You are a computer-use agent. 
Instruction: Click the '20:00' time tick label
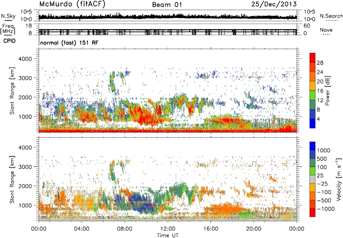tap(254, 229)
